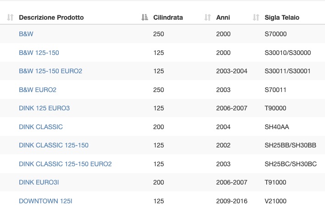Click the active sort icon before Cilindrata
Viewport: 325px width, 212px height.
tap(145, 17)
